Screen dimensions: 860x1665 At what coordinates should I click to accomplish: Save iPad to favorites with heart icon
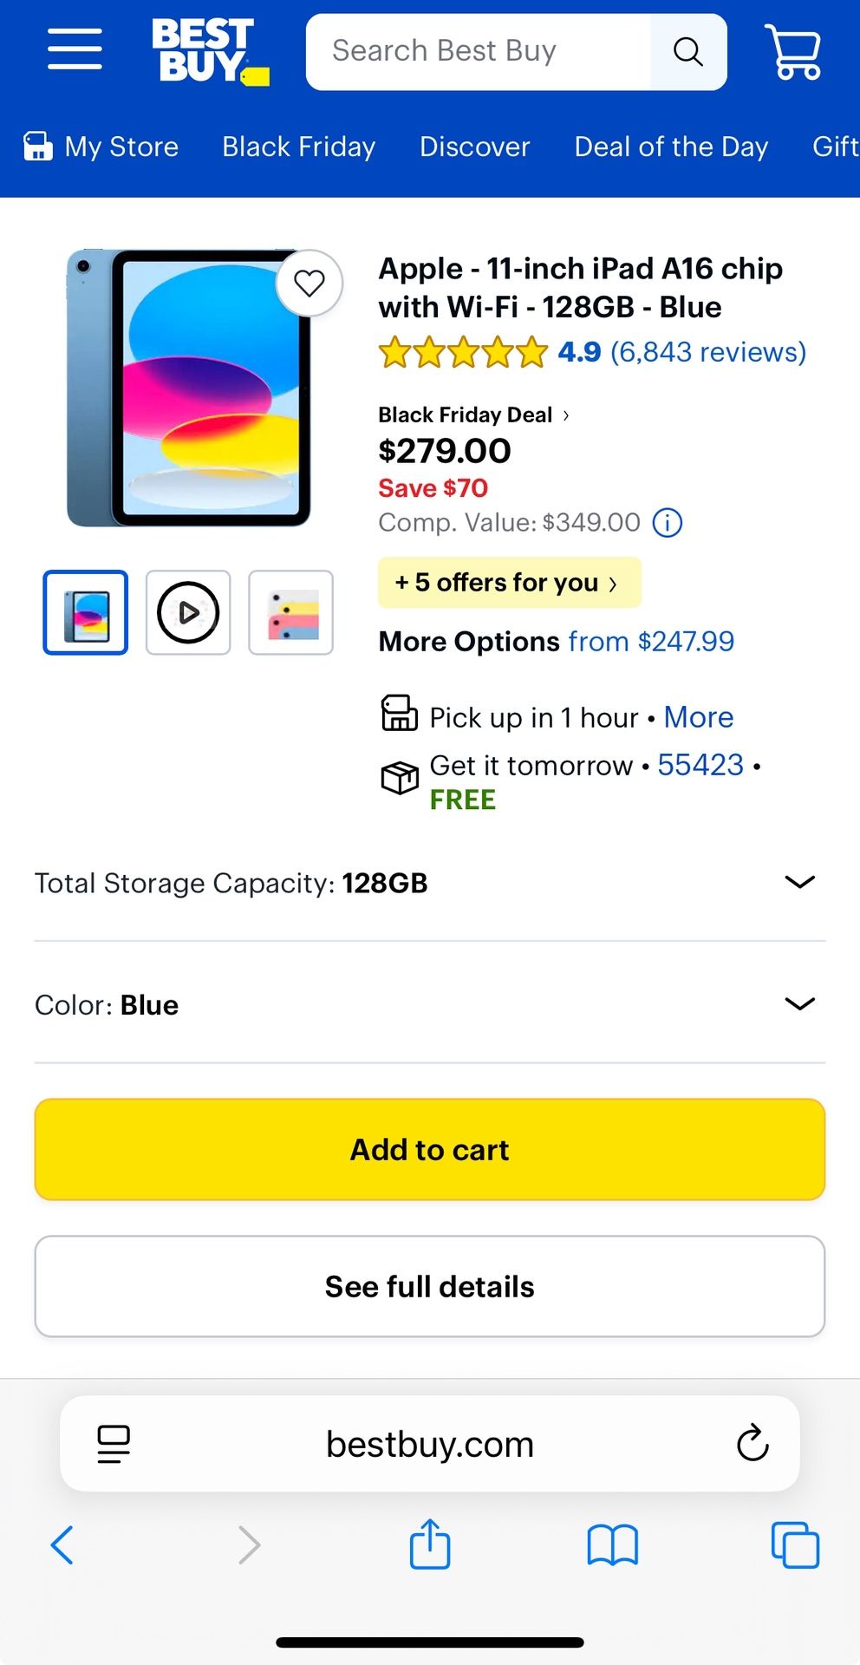click(x=309, y=283)
